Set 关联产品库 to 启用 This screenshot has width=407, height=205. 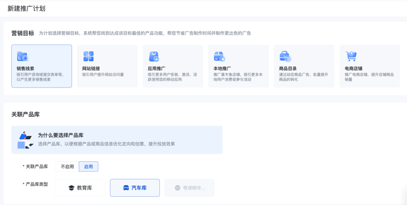click(x=89, y=167)
